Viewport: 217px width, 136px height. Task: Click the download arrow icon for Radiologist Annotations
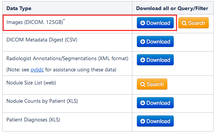(x=143, y=60)
